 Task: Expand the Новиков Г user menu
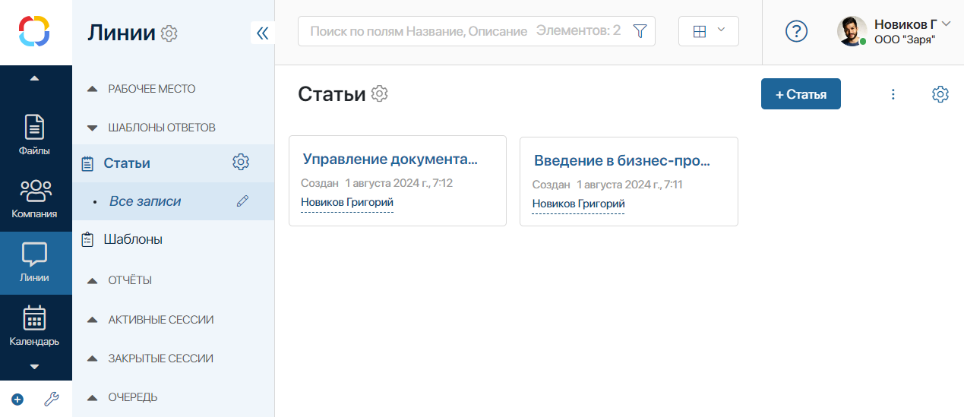coord(946,24)
